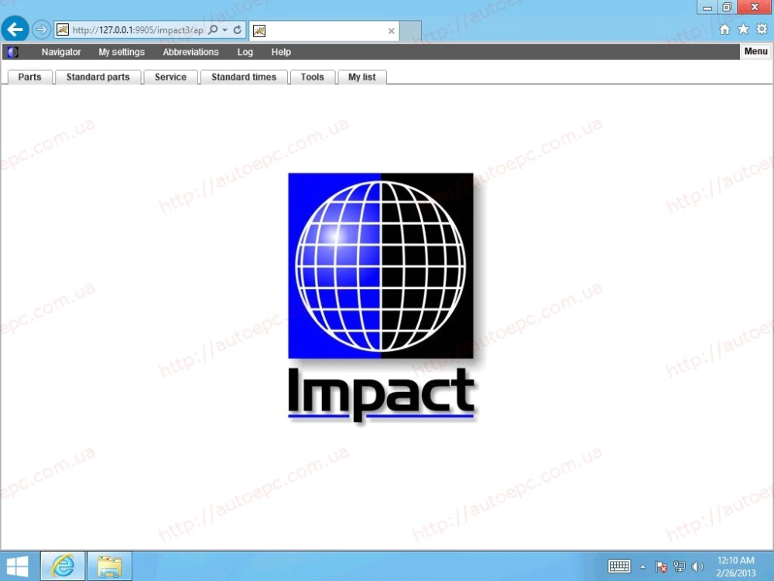Open the browser home icon
The image size is (774, 581).
point(724,29)
